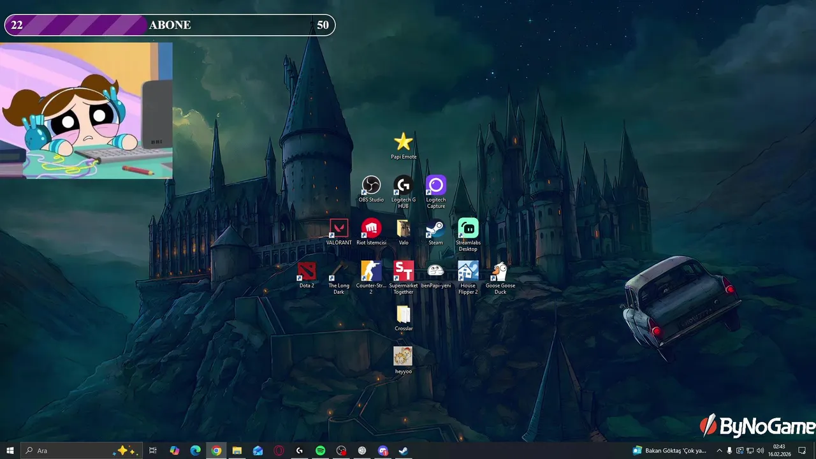Open Logitech G HUB taskbar icon
The image size is (816, 459).
[x=300, y=451]
